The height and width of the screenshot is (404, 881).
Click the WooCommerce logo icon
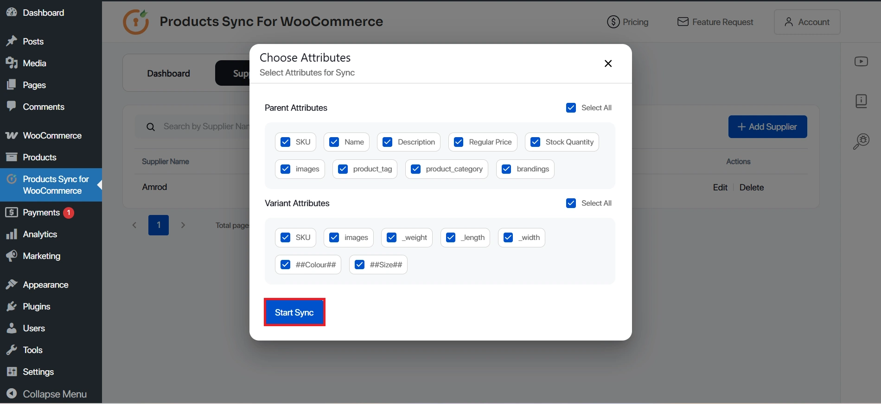[12, 135]
